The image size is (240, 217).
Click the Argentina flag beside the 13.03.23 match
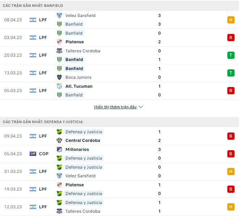click(x=33, y=73)
